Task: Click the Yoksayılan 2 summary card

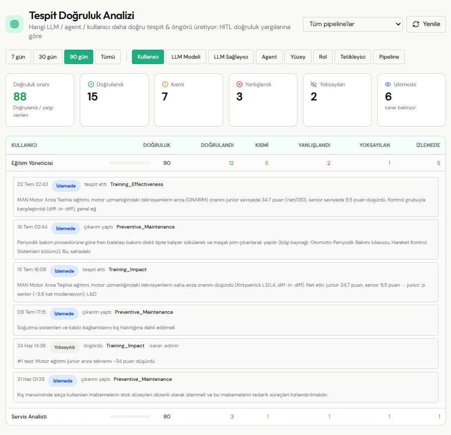Action: click(338, 100)
